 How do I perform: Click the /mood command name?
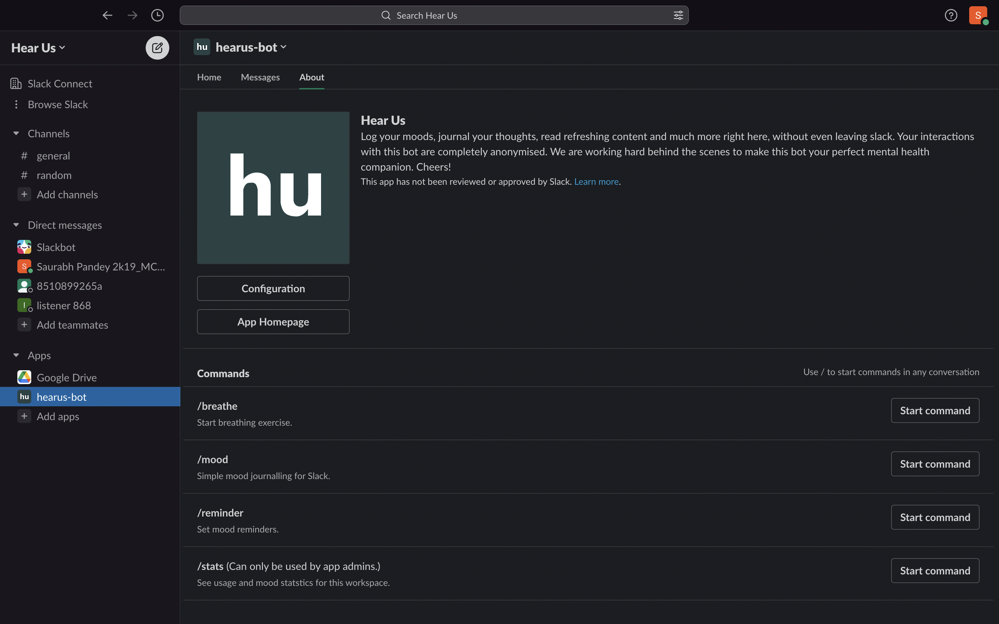pyautogui.click(x=212, y=459)
